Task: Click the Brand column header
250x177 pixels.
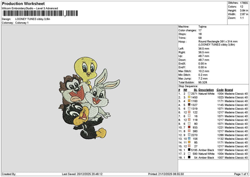Action: (229, 90)
